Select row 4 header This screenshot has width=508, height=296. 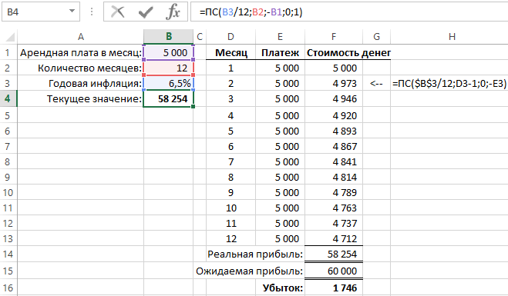8,98
